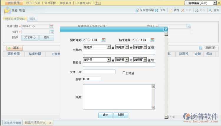Click the 訂票否 column header

184,54
